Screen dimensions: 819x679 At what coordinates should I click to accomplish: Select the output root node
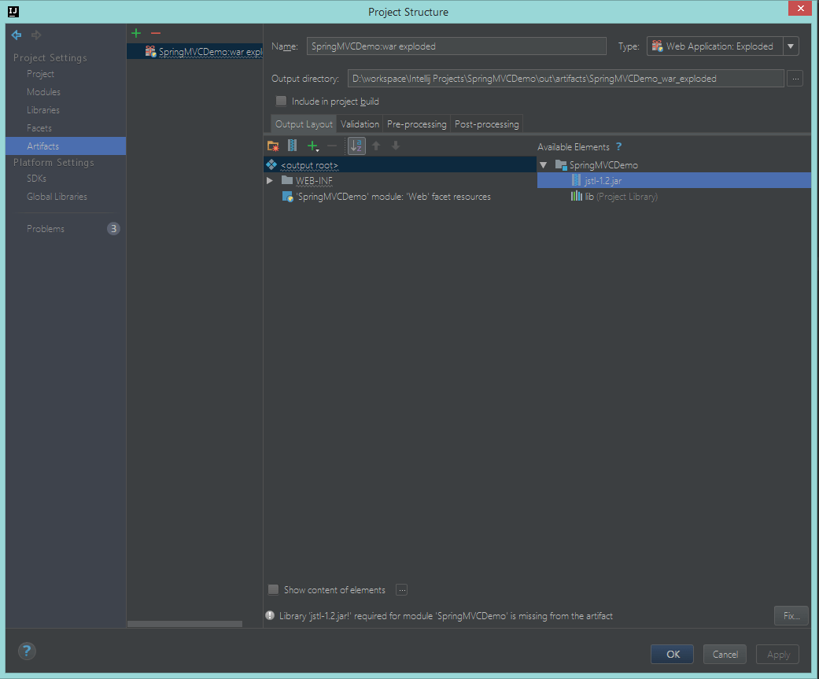click(x=400, y=165)
